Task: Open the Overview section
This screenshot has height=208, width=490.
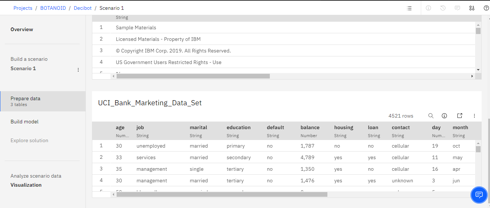Action: 22,29
